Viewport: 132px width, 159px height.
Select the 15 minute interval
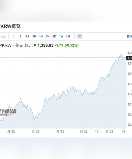(x=27, y=36)
